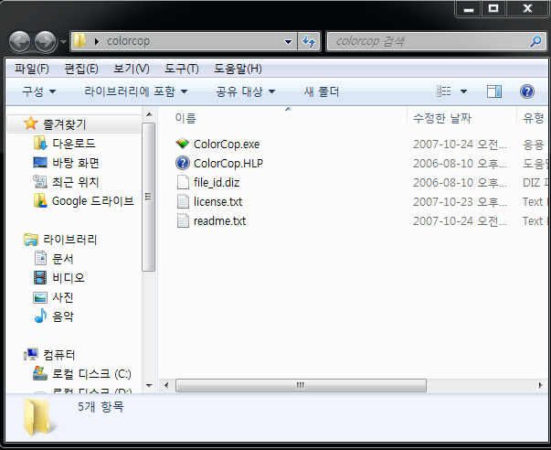Viewport: 551px width, 450px height.
Task: Open the 도구(T) menu
Action: [x=182, y=69]
